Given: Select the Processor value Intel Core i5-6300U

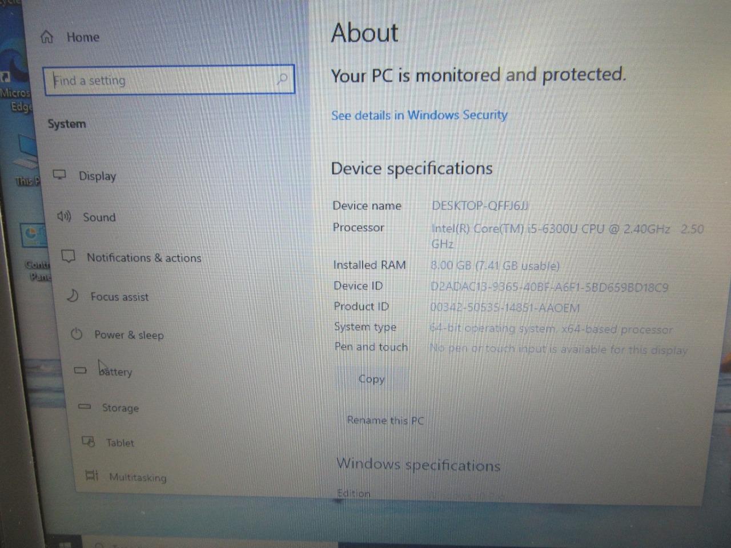Looking at the screenshot, I should 568,236.
